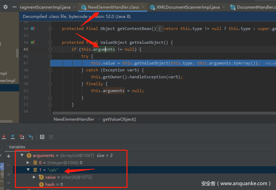276x190 pixels.
Task: Expand the value char[4]@1072 node
Action: (34, 177)
